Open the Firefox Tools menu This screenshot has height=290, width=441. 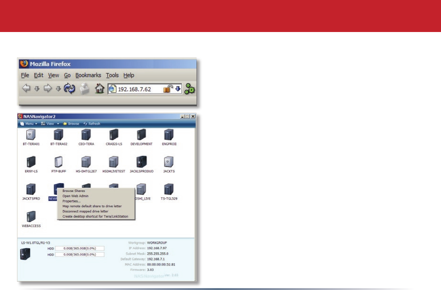[x=112, y=75]
